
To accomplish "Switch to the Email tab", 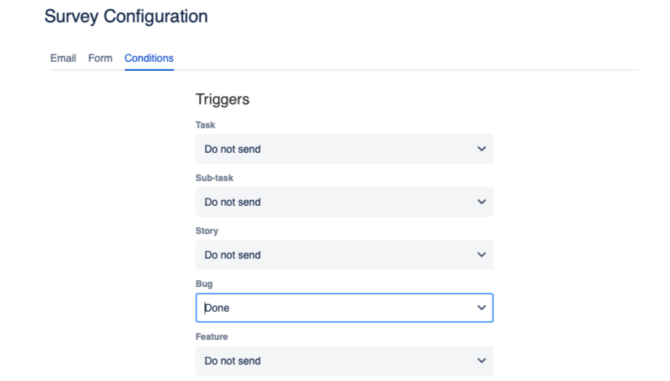I will [x=63, y=58].
